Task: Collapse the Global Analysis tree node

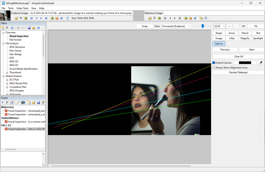Action: point(3,76)
